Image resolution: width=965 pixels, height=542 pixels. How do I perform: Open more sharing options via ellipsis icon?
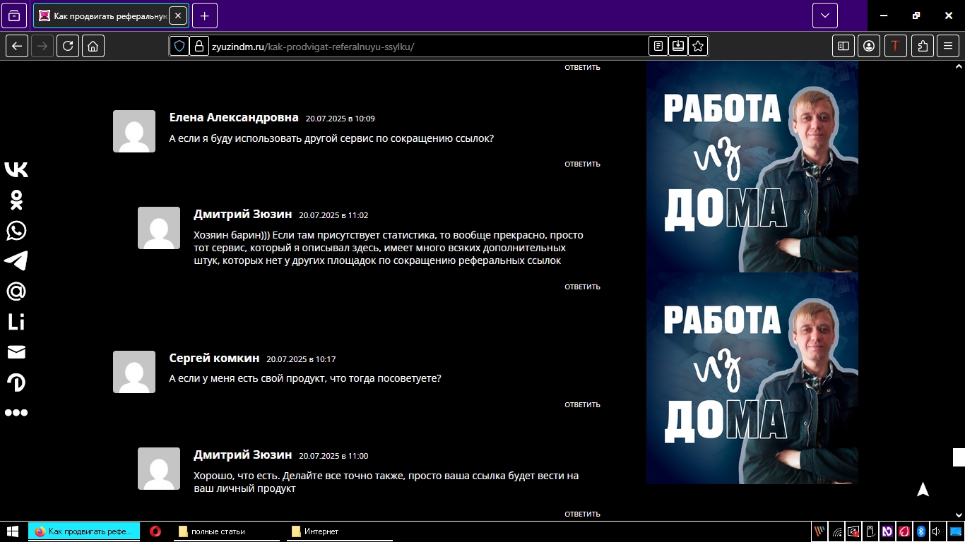[16, 413]
